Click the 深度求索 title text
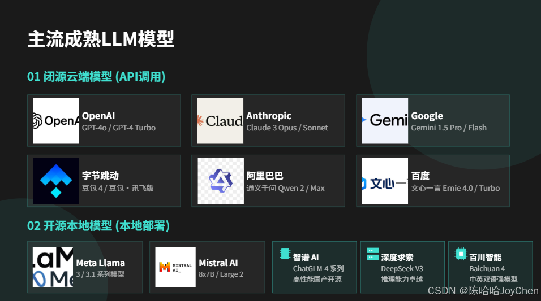The height and width of the screenshot is (301, 541). 397,258
